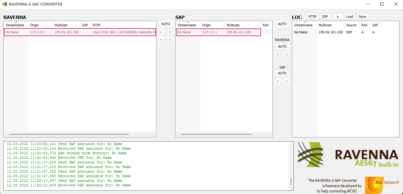Click the SDP button above the LOC list

[325, 17]
